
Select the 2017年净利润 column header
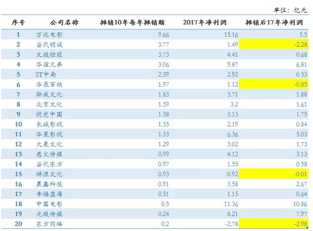[205, 23]
